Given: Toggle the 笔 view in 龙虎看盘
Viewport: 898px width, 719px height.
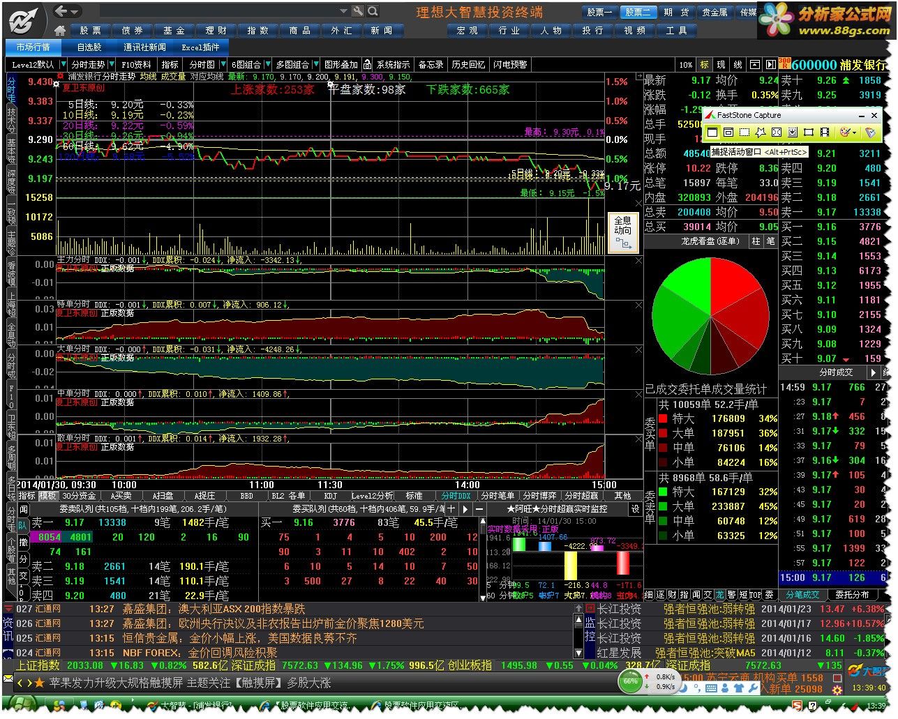Looking at the screenshot, I should 770,241.
